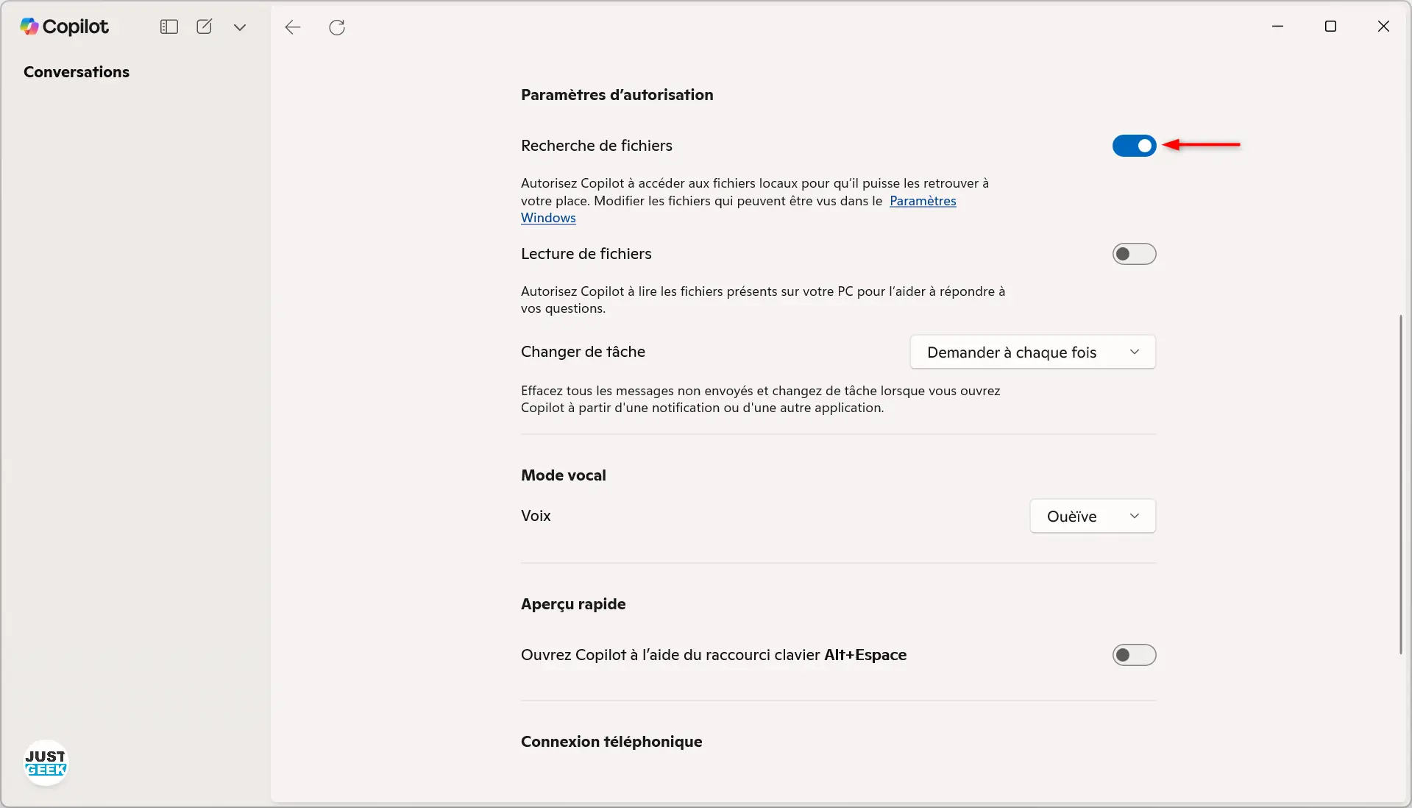The image size is (1412, 808).
Task: Toggle the sidebar panel icon
Action: coord(169,26)
